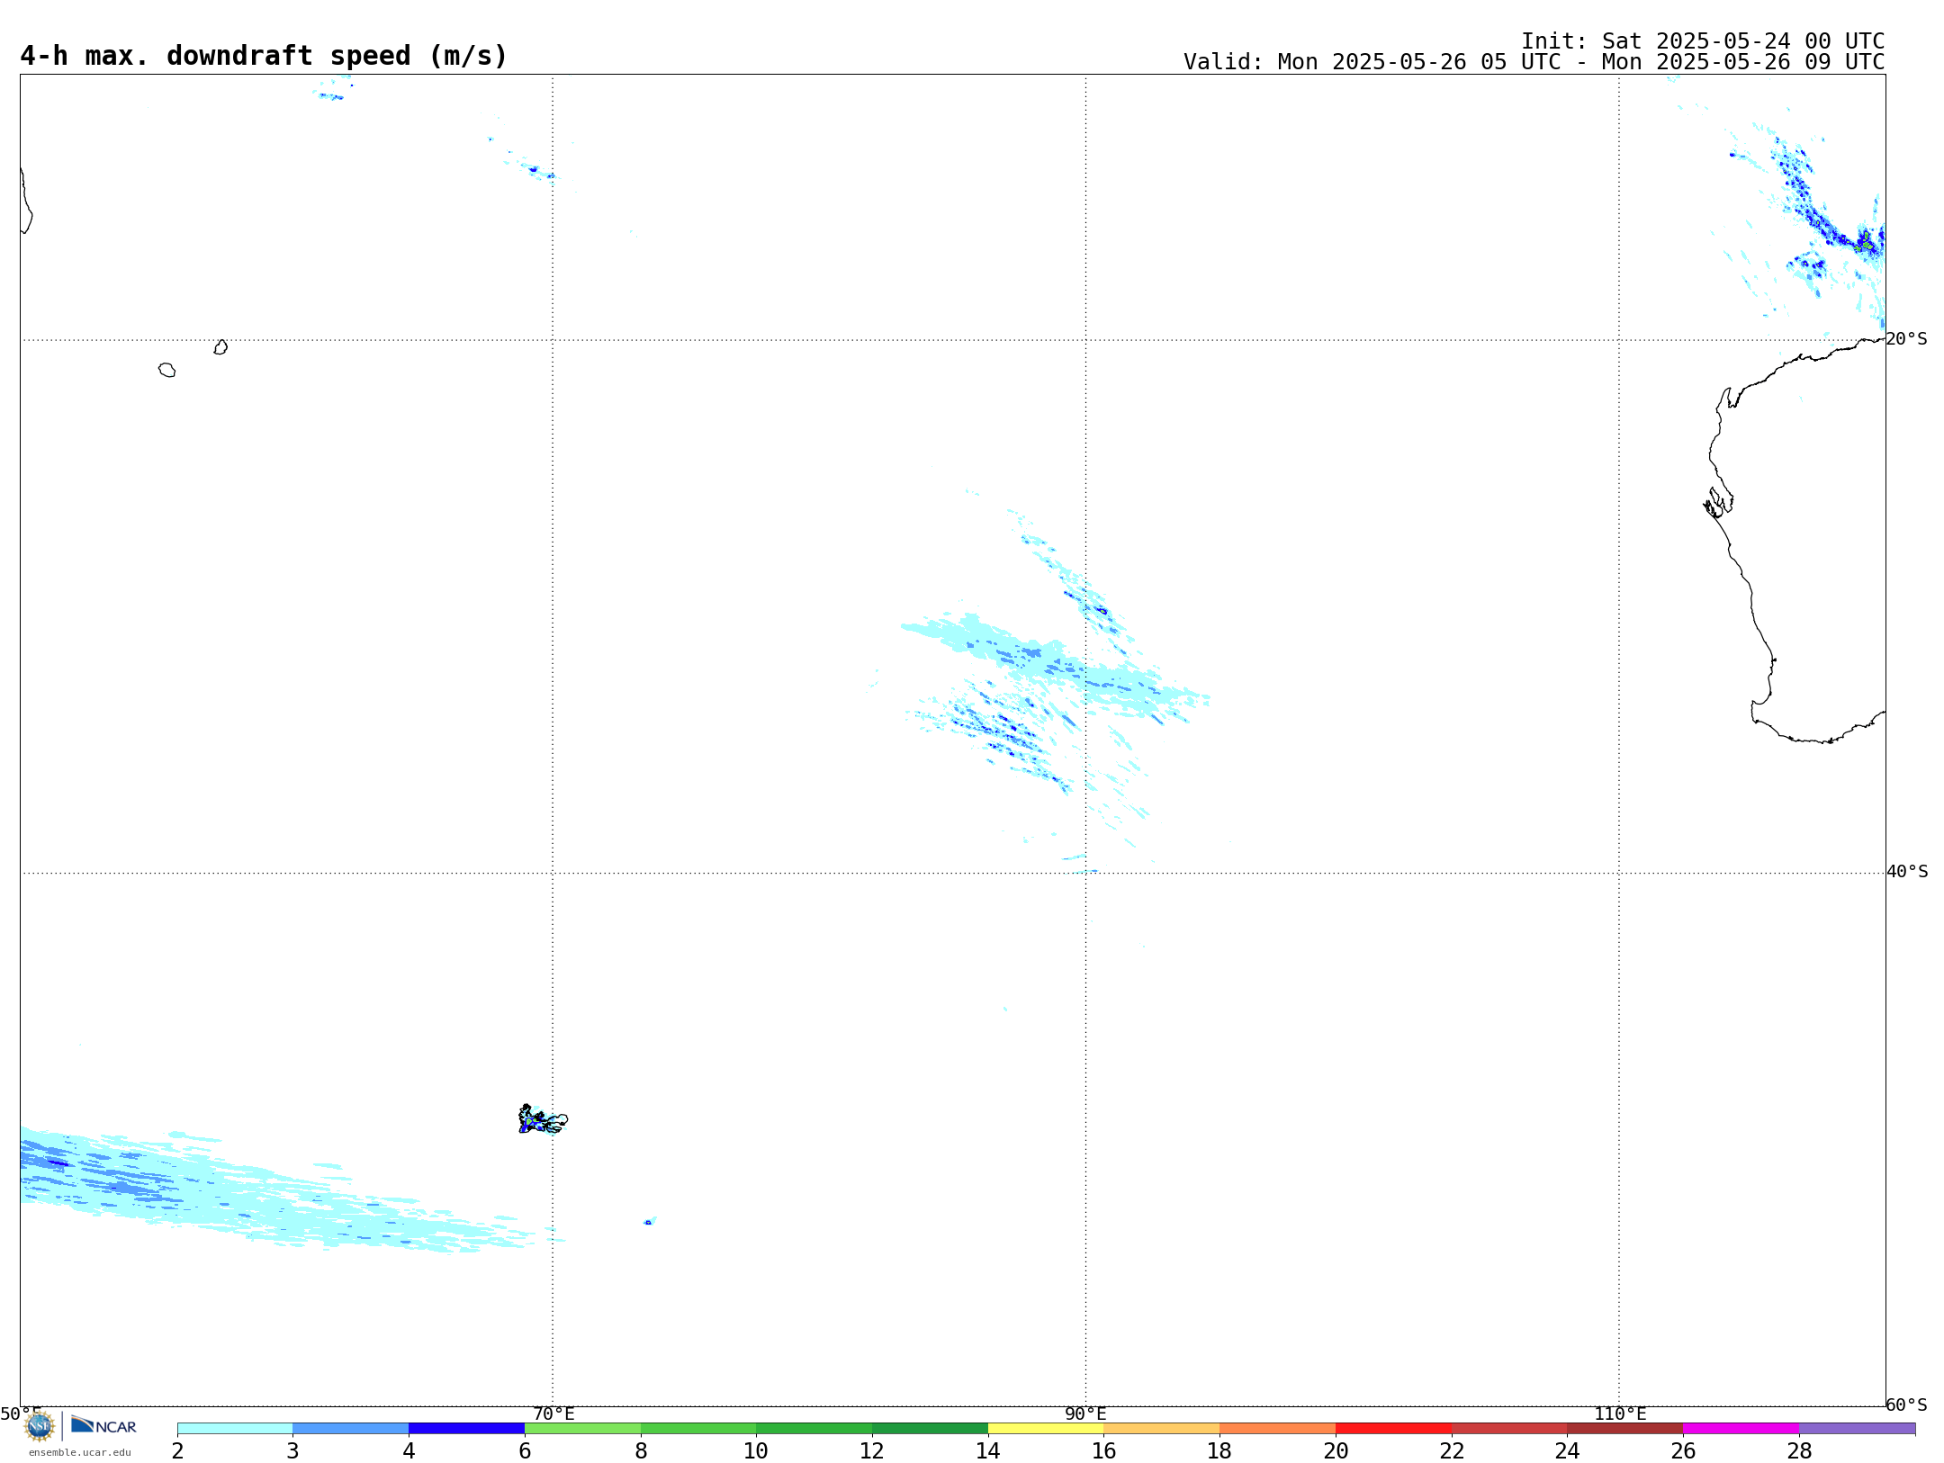
Task: Click the 110°E longitude label
Action: tap(1620, 1414)
